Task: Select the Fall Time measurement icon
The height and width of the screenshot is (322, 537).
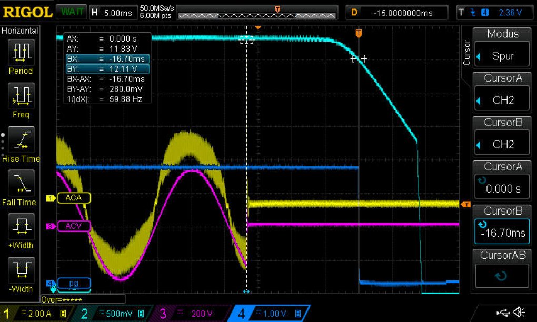Action: 21,183
